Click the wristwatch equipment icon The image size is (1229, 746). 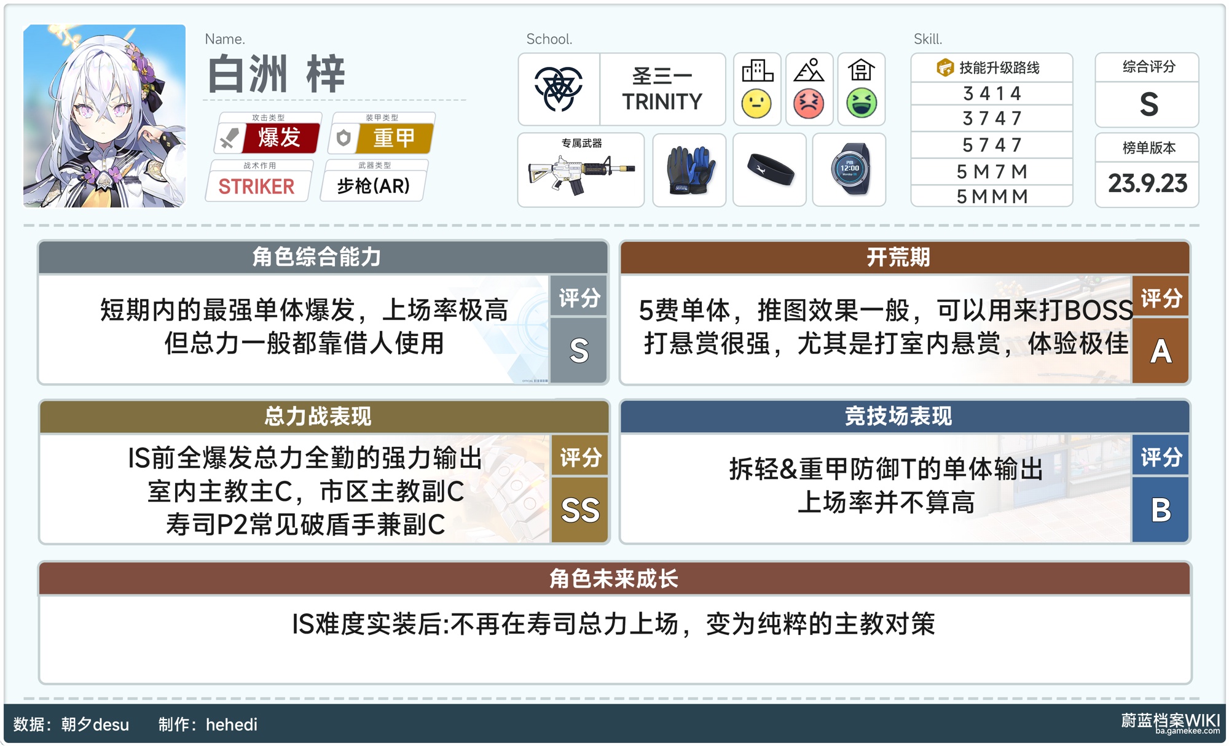click(x=850, y=169)
